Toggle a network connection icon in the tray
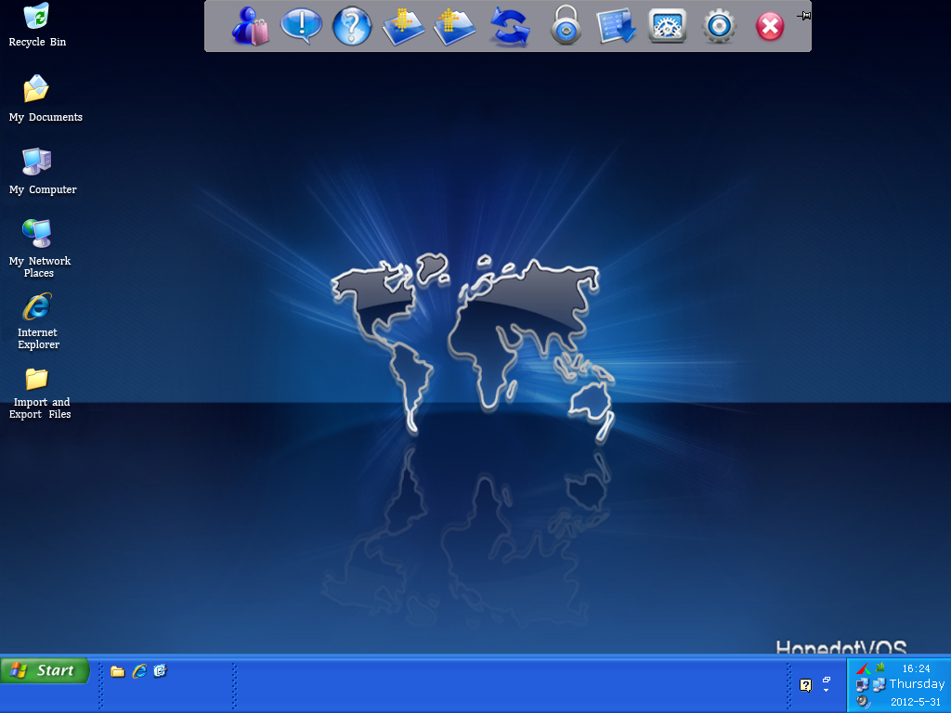The image size is (951, 713). tap(861, 684)
